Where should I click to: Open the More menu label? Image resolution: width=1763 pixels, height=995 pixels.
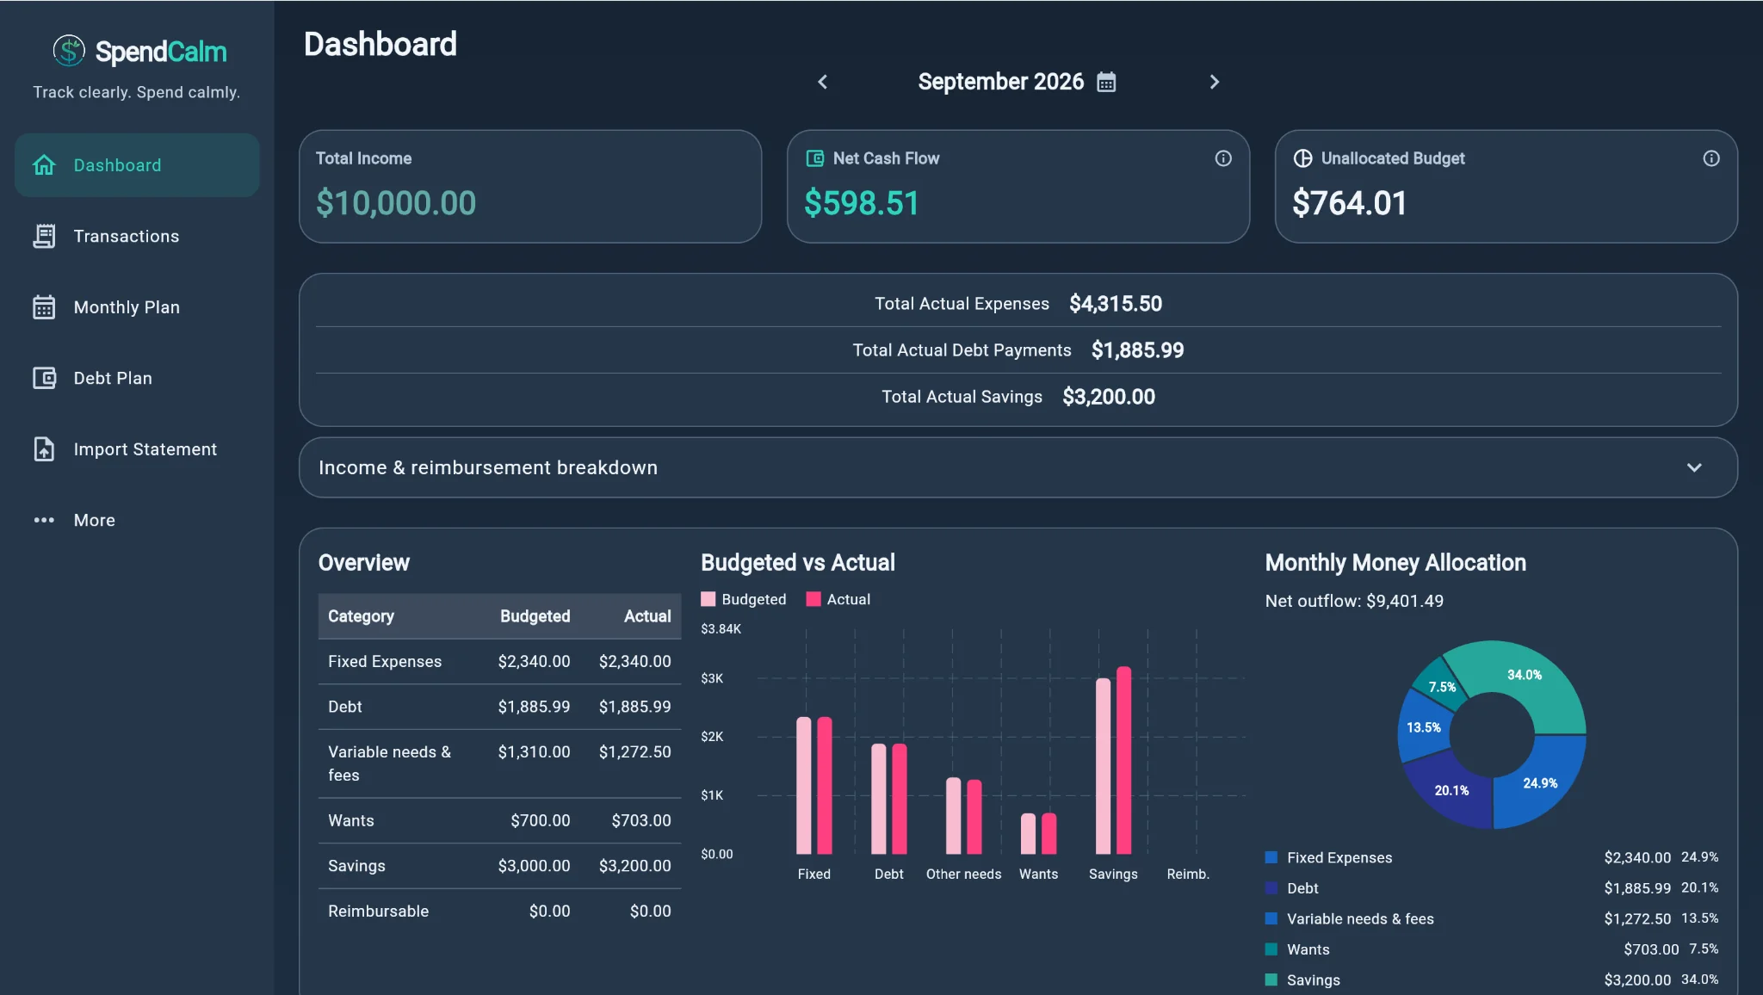pyautogui.click(x=95, y=520)
